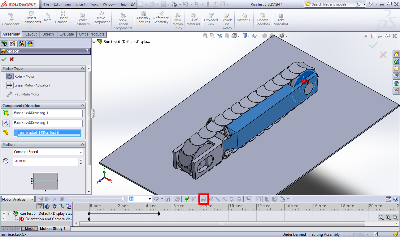Click the Motor icon in motion toolbar
The height and width of the screenshot is (237, 400).
(203, 199)
